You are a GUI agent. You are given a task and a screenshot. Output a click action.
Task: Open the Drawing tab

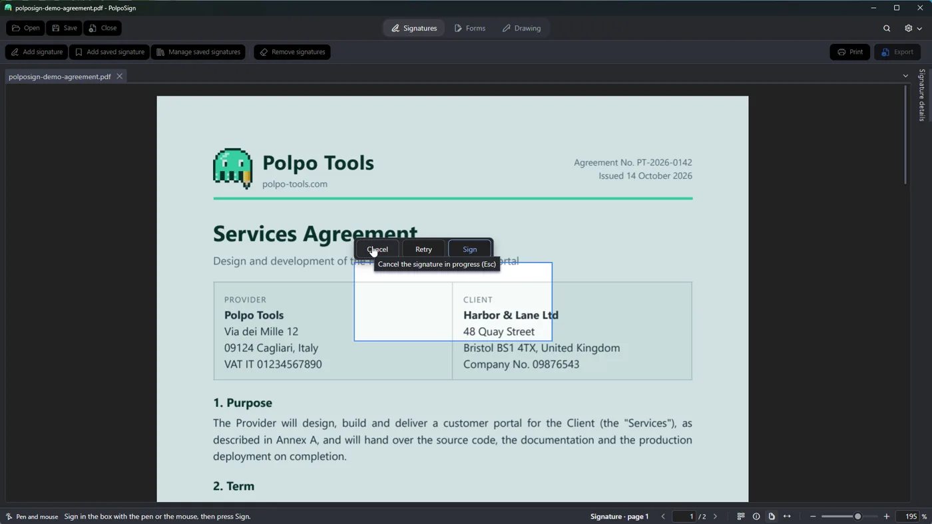(521, 28)
